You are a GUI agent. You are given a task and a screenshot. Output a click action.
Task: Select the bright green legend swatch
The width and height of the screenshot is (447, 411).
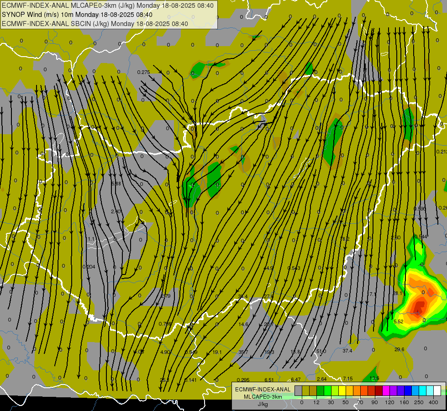pos(328,390)
